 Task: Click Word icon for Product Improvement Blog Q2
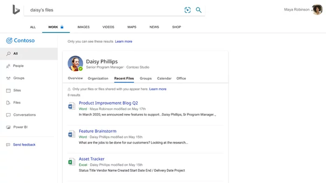72,106
